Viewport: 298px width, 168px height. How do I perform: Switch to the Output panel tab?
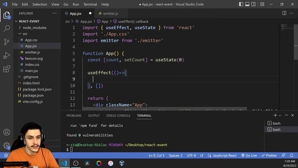(x=94, y=115)
